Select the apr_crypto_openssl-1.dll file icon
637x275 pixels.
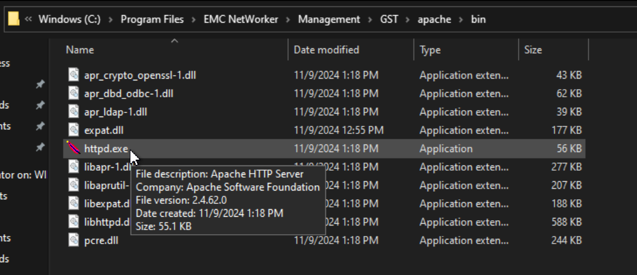click(x=73, y=75)
